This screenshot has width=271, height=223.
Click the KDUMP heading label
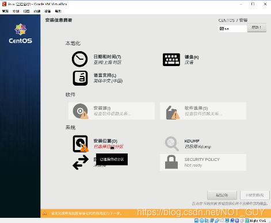(x=192, y=141)
